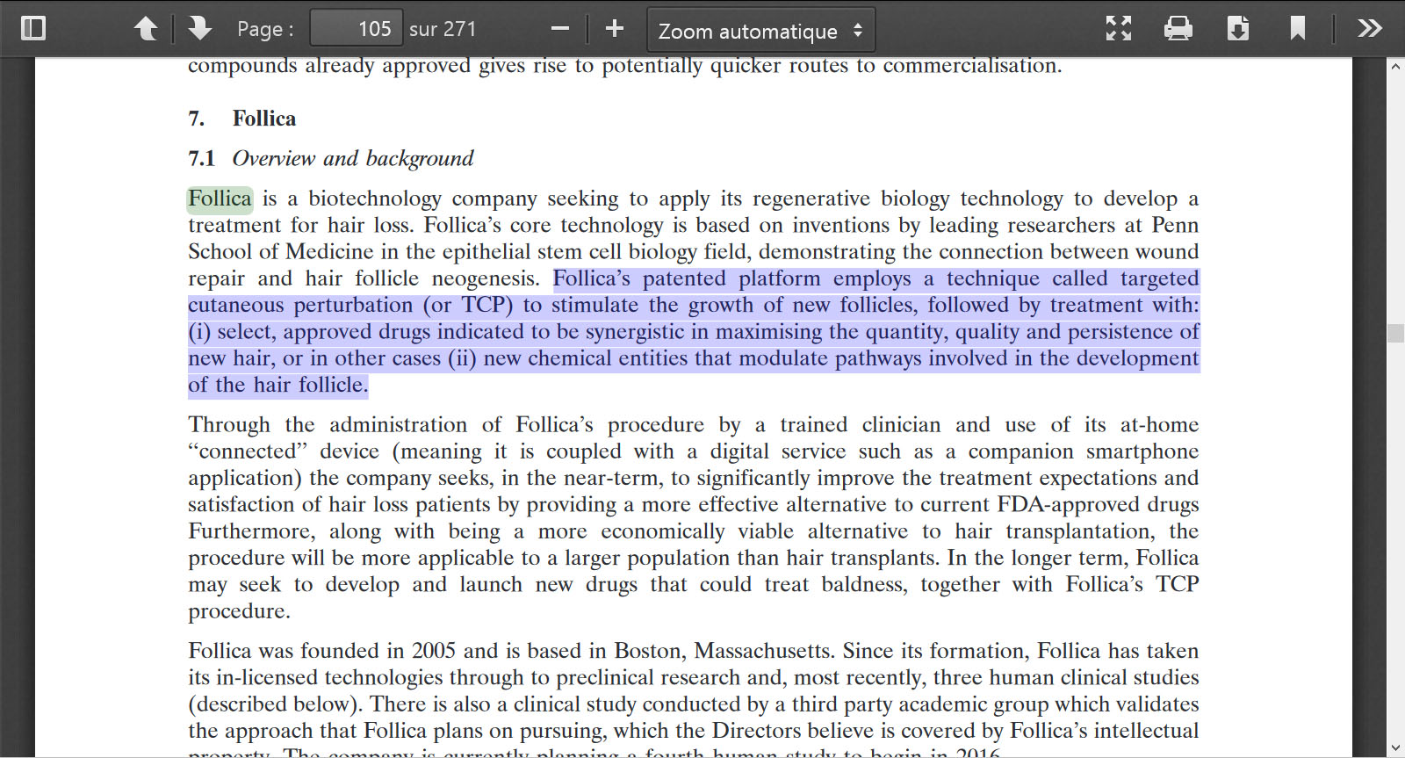Print the document
Viewport: 1405px width, 758px height.
(1178, 28)
